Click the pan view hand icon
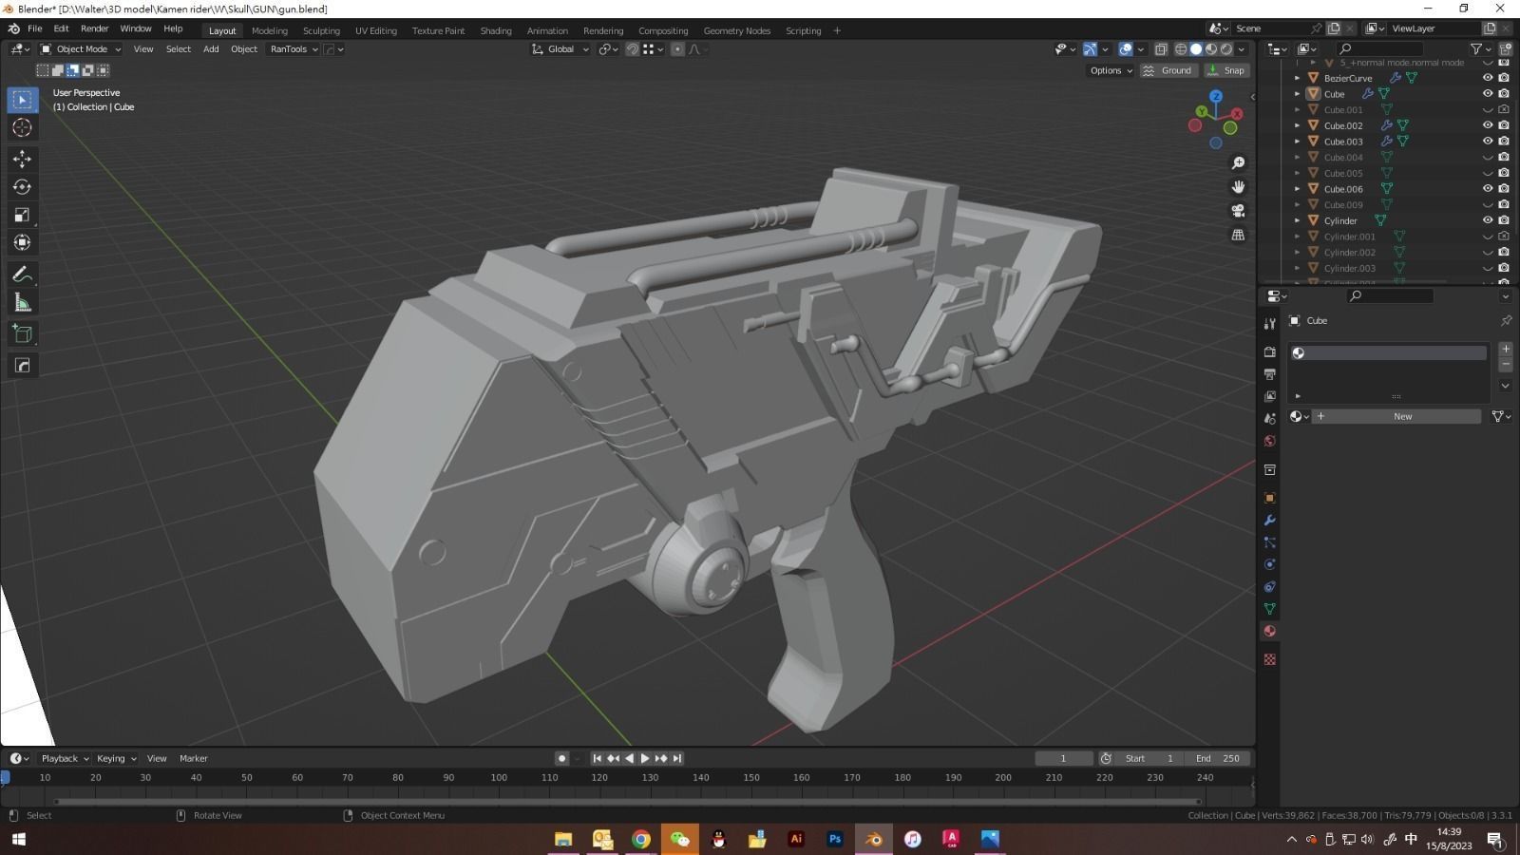1520x855 pixels. [1238, 187]
